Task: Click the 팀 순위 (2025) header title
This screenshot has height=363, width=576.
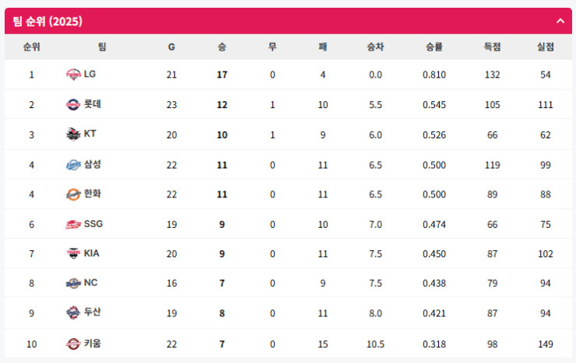Action: [47, 21]
